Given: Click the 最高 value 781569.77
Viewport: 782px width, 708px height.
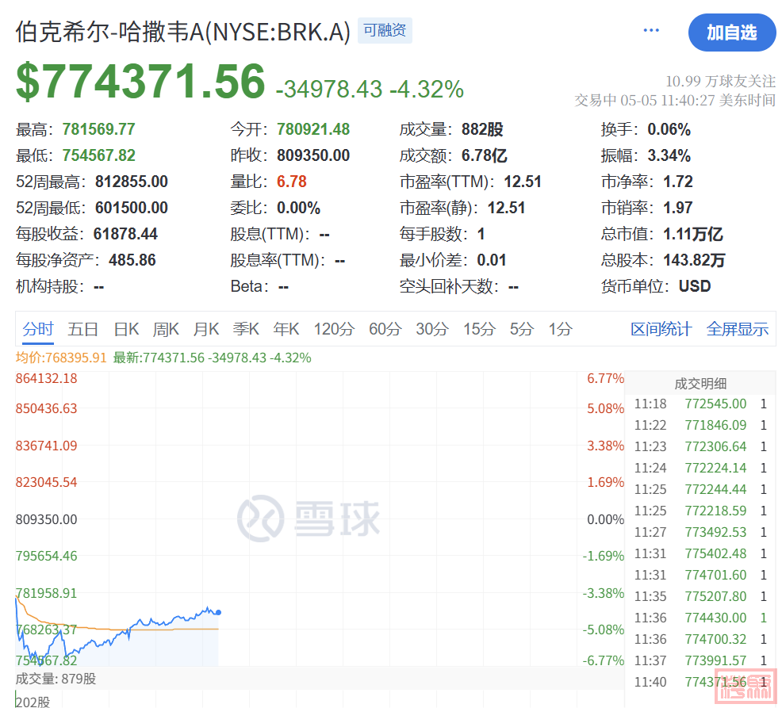Looking at the screenshot, I should tap(99, 130).
